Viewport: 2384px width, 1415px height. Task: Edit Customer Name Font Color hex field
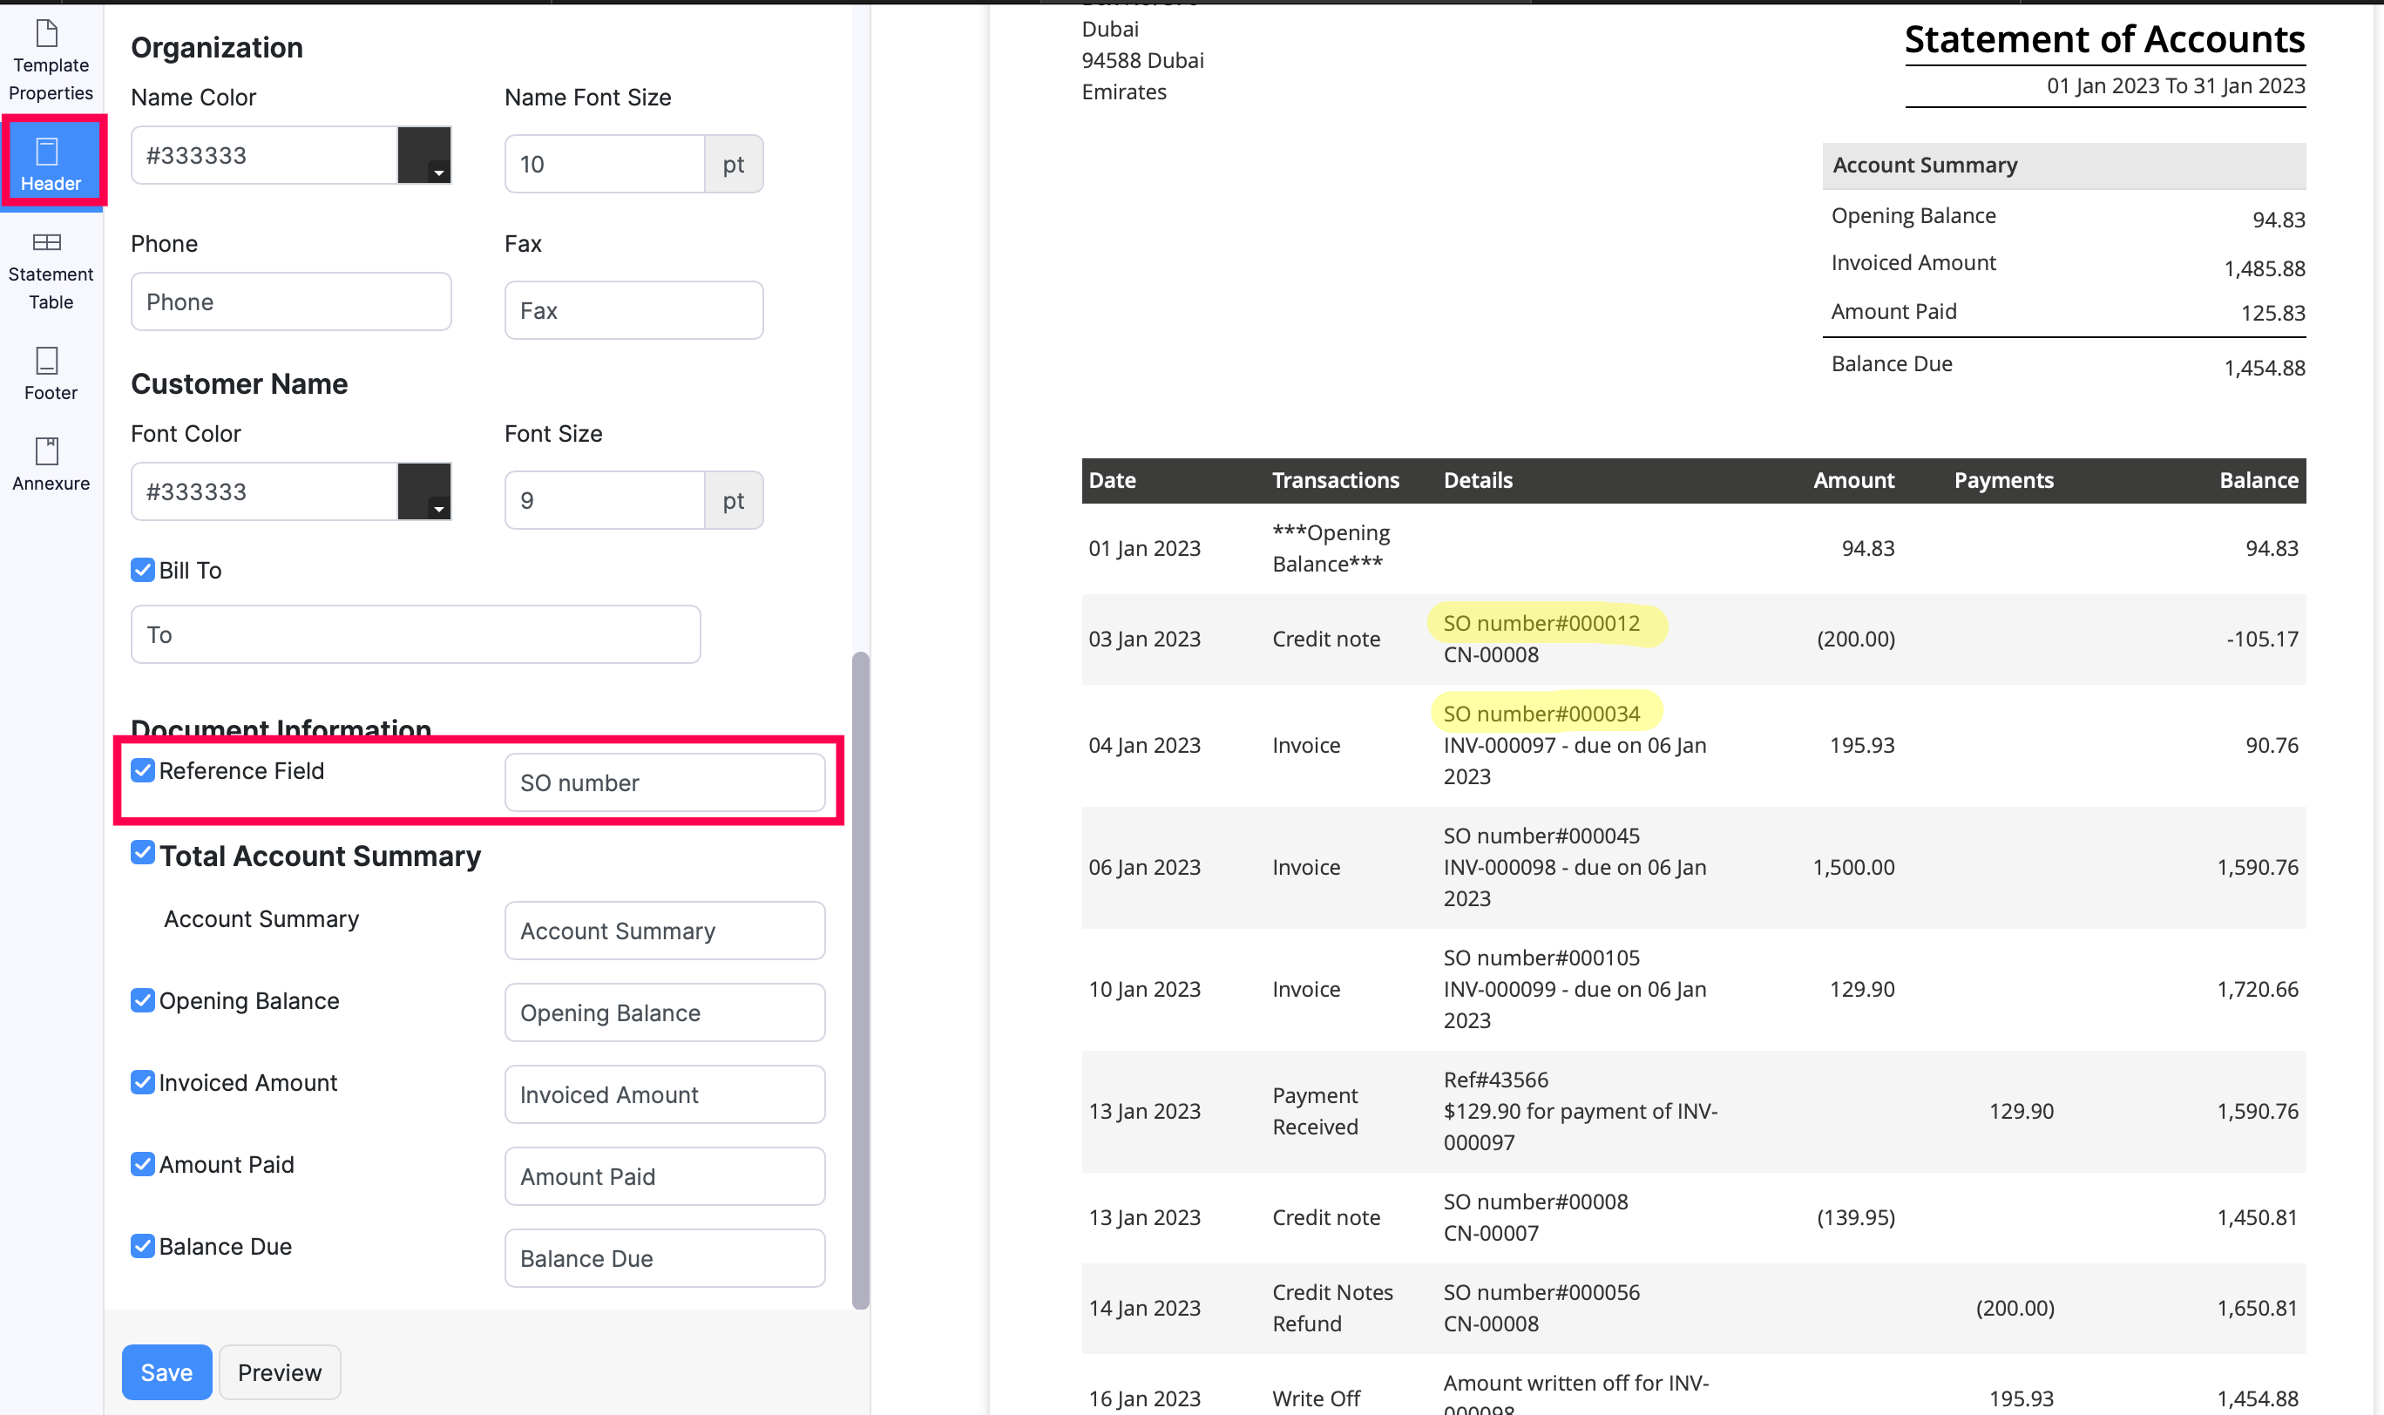[x=264, y=491]
